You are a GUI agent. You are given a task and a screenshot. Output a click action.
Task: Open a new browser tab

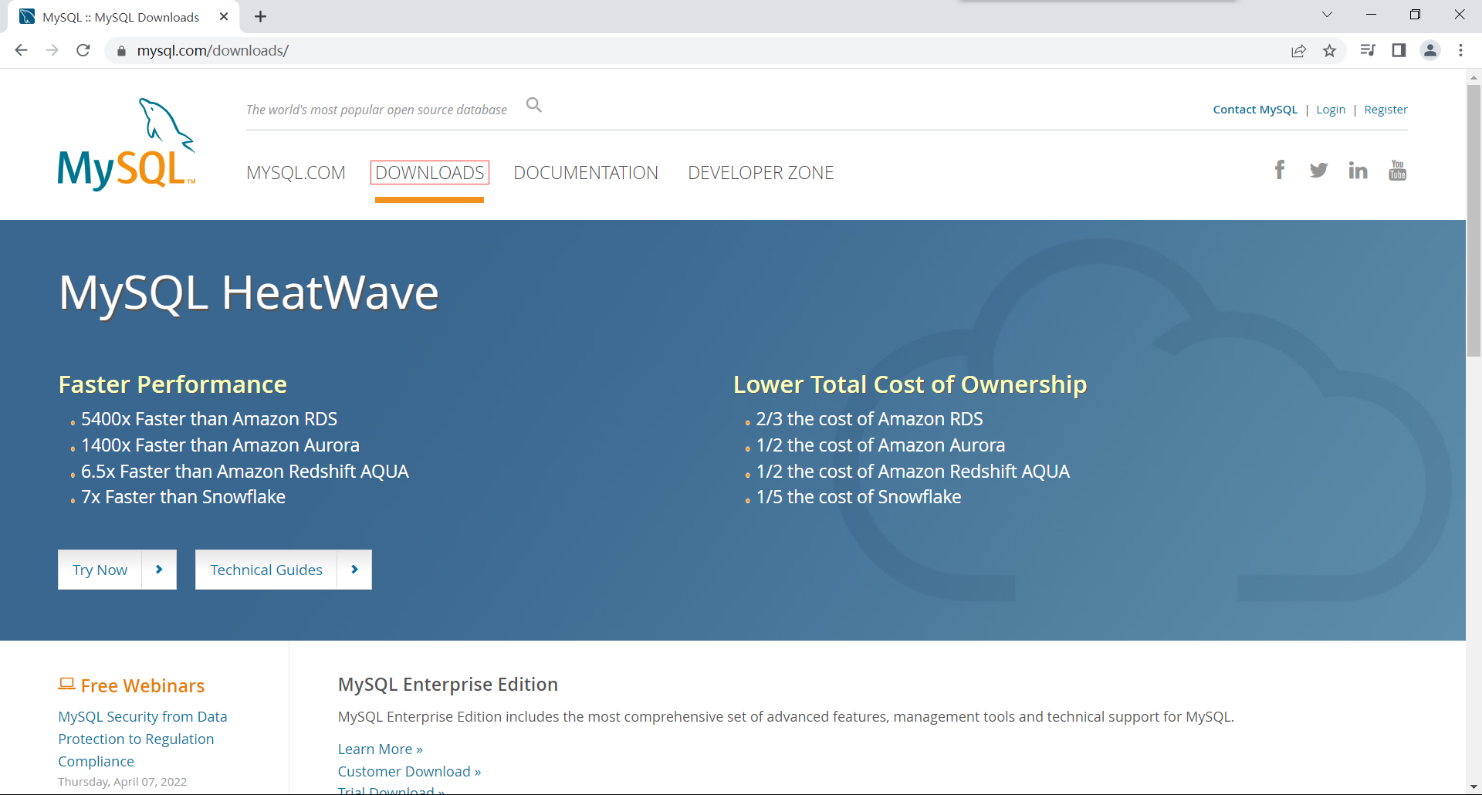[x=261, y=17]
